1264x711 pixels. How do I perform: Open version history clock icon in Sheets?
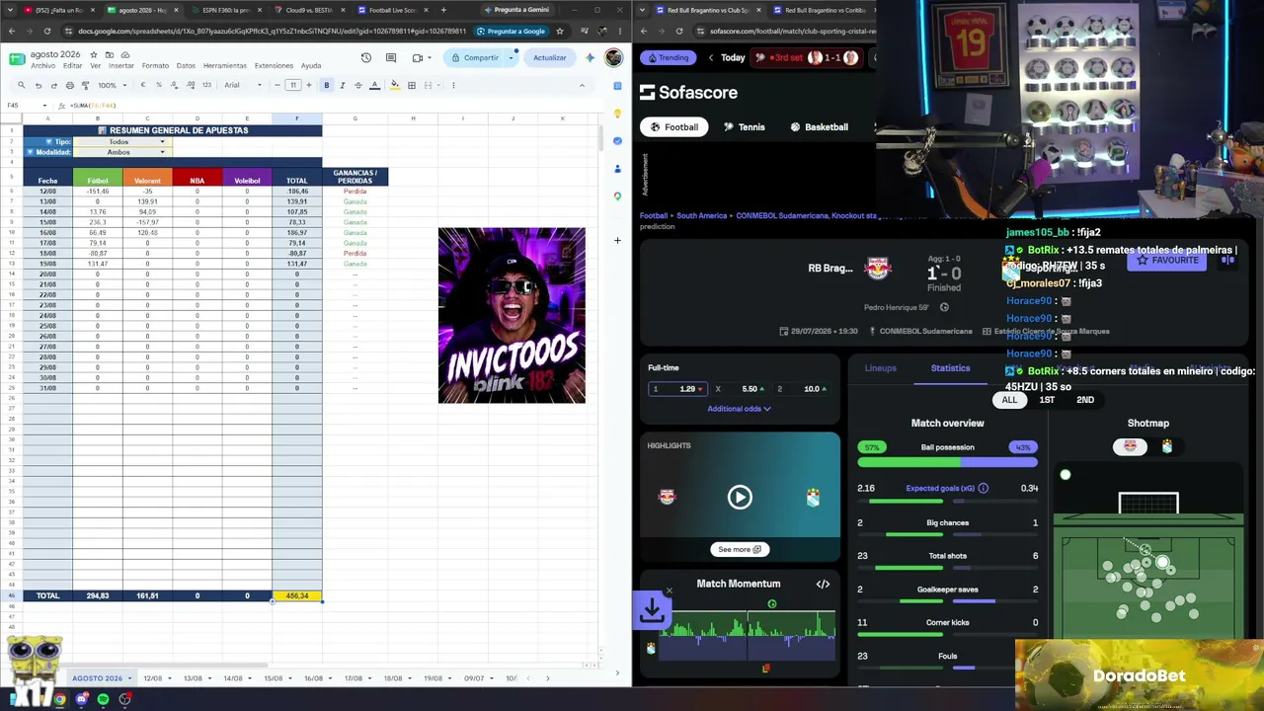pos(365,57)
